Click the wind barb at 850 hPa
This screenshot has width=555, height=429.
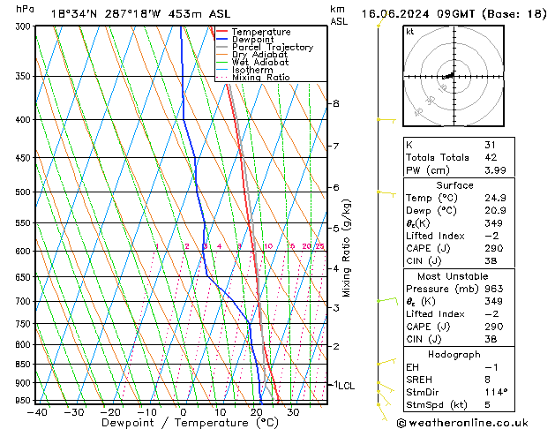[385, 362]
